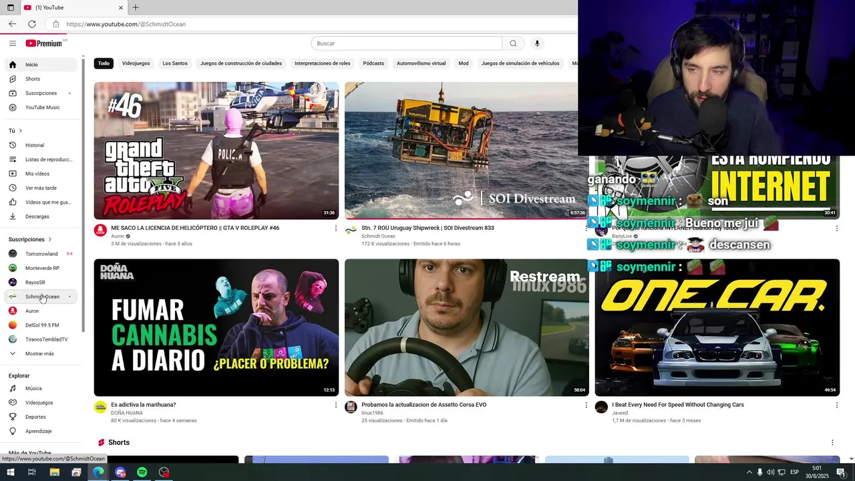The width and height of the screenshot is (855, 481).
Task: Select Juegos de construcción de ciudades chip
Action: click(241, 63)
